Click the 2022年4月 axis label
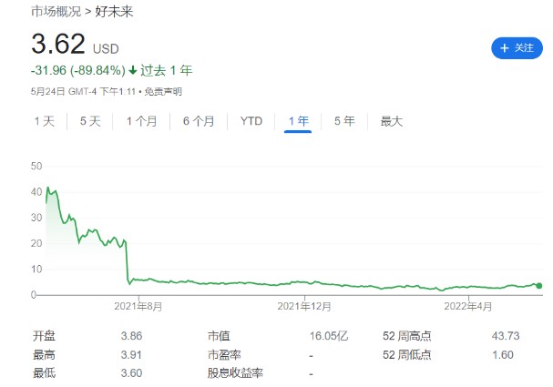Viewport: 553px width, 387px height. 467,306
